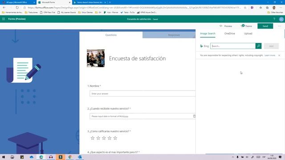This screenshot has width=285, height=160.
Task: Open the KPMG Azure DevOps bookmark
Action: click(x=147, y=12)
